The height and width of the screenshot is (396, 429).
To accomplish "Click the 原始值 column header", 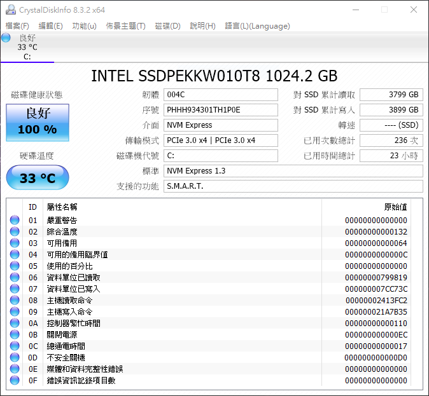I will (367, 207).
